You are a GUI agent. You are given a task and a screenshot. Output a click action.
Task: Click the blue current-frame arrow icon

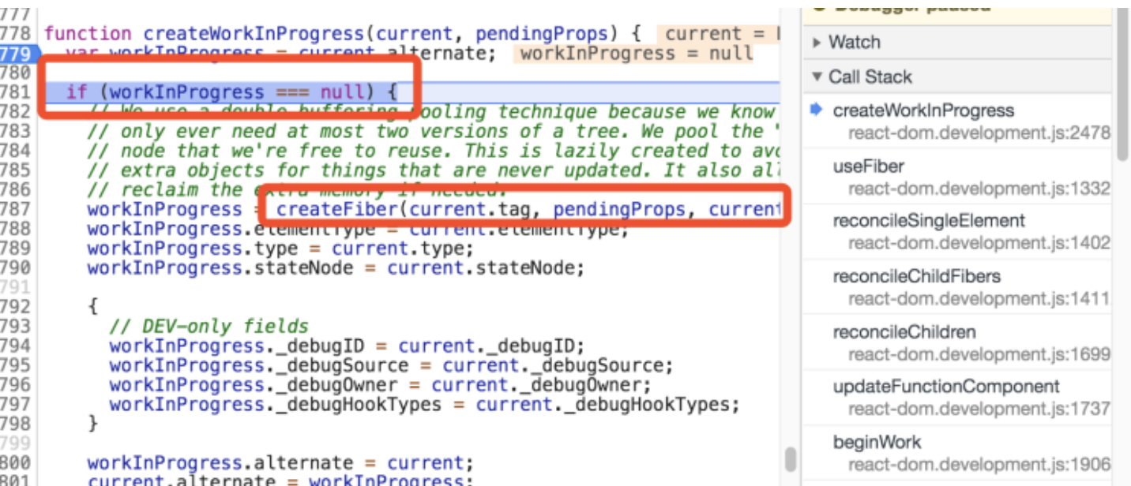point(817,110)
